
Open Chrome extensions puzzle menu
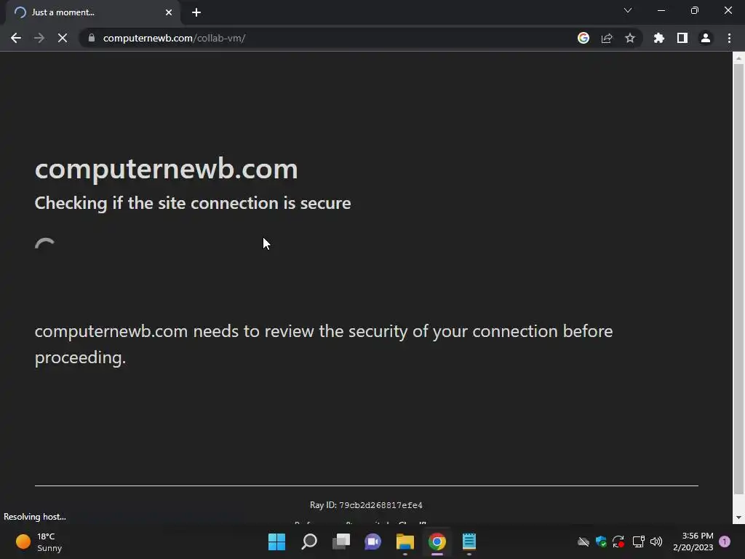[x=659, y=38]
